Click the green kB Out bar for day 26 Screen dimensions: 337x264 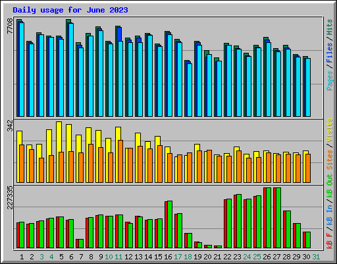(269, 218)
